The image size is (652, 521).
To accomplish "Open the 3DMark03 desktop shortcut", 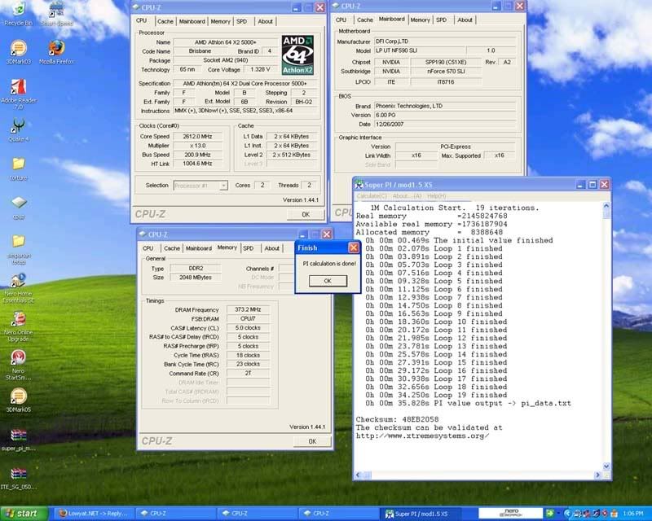I will tap(17, 50).
